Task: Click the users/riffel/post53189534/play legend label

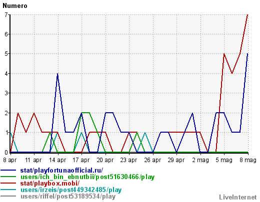Action: pos(68,197)
